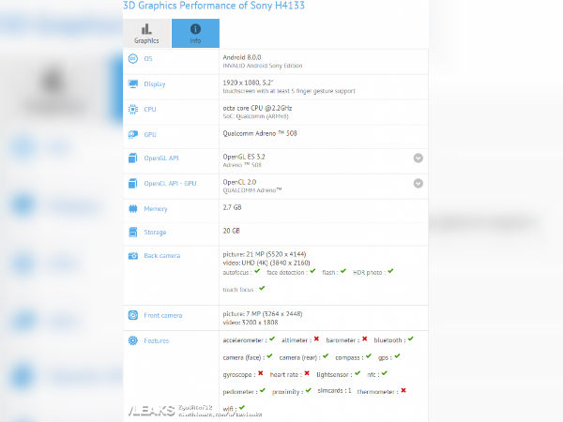Screen dimensions: 563x422
Task: Click video: UHD (4K) (3840 x 2160) text
Action: (x=266, y=263)
